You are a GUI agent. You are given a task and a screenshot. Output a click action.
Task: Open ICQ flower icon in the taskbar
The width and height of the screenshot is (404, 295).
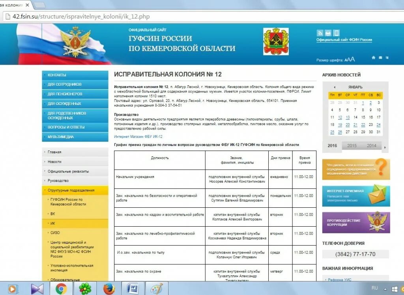[85, 289]
